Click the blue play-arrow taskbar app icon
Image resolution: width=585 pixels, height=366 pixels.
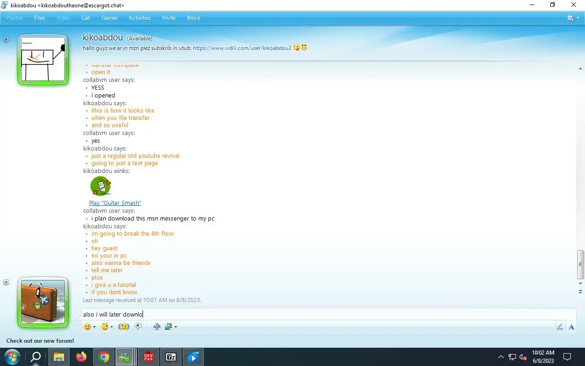tap(193, 357)
